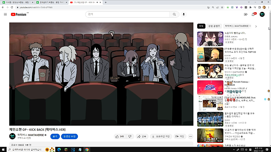The image size is (271, 152).
Task: Open notifications bell
Action: click(253, 15)
